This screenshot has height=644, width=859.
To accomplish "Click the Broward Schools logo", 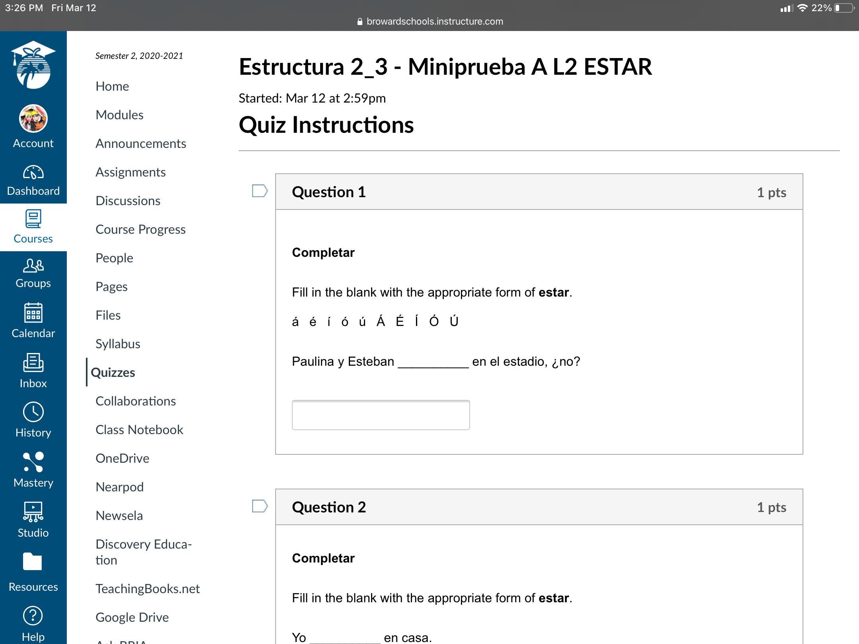I will point(33,65).
